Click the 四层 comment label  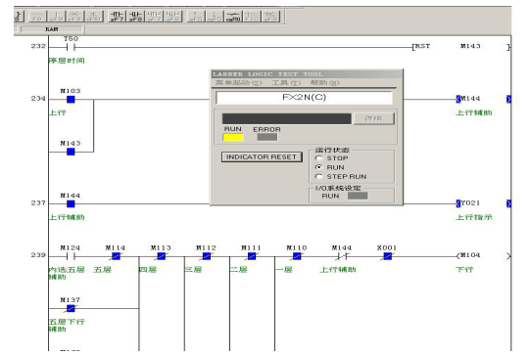(148, 270)
